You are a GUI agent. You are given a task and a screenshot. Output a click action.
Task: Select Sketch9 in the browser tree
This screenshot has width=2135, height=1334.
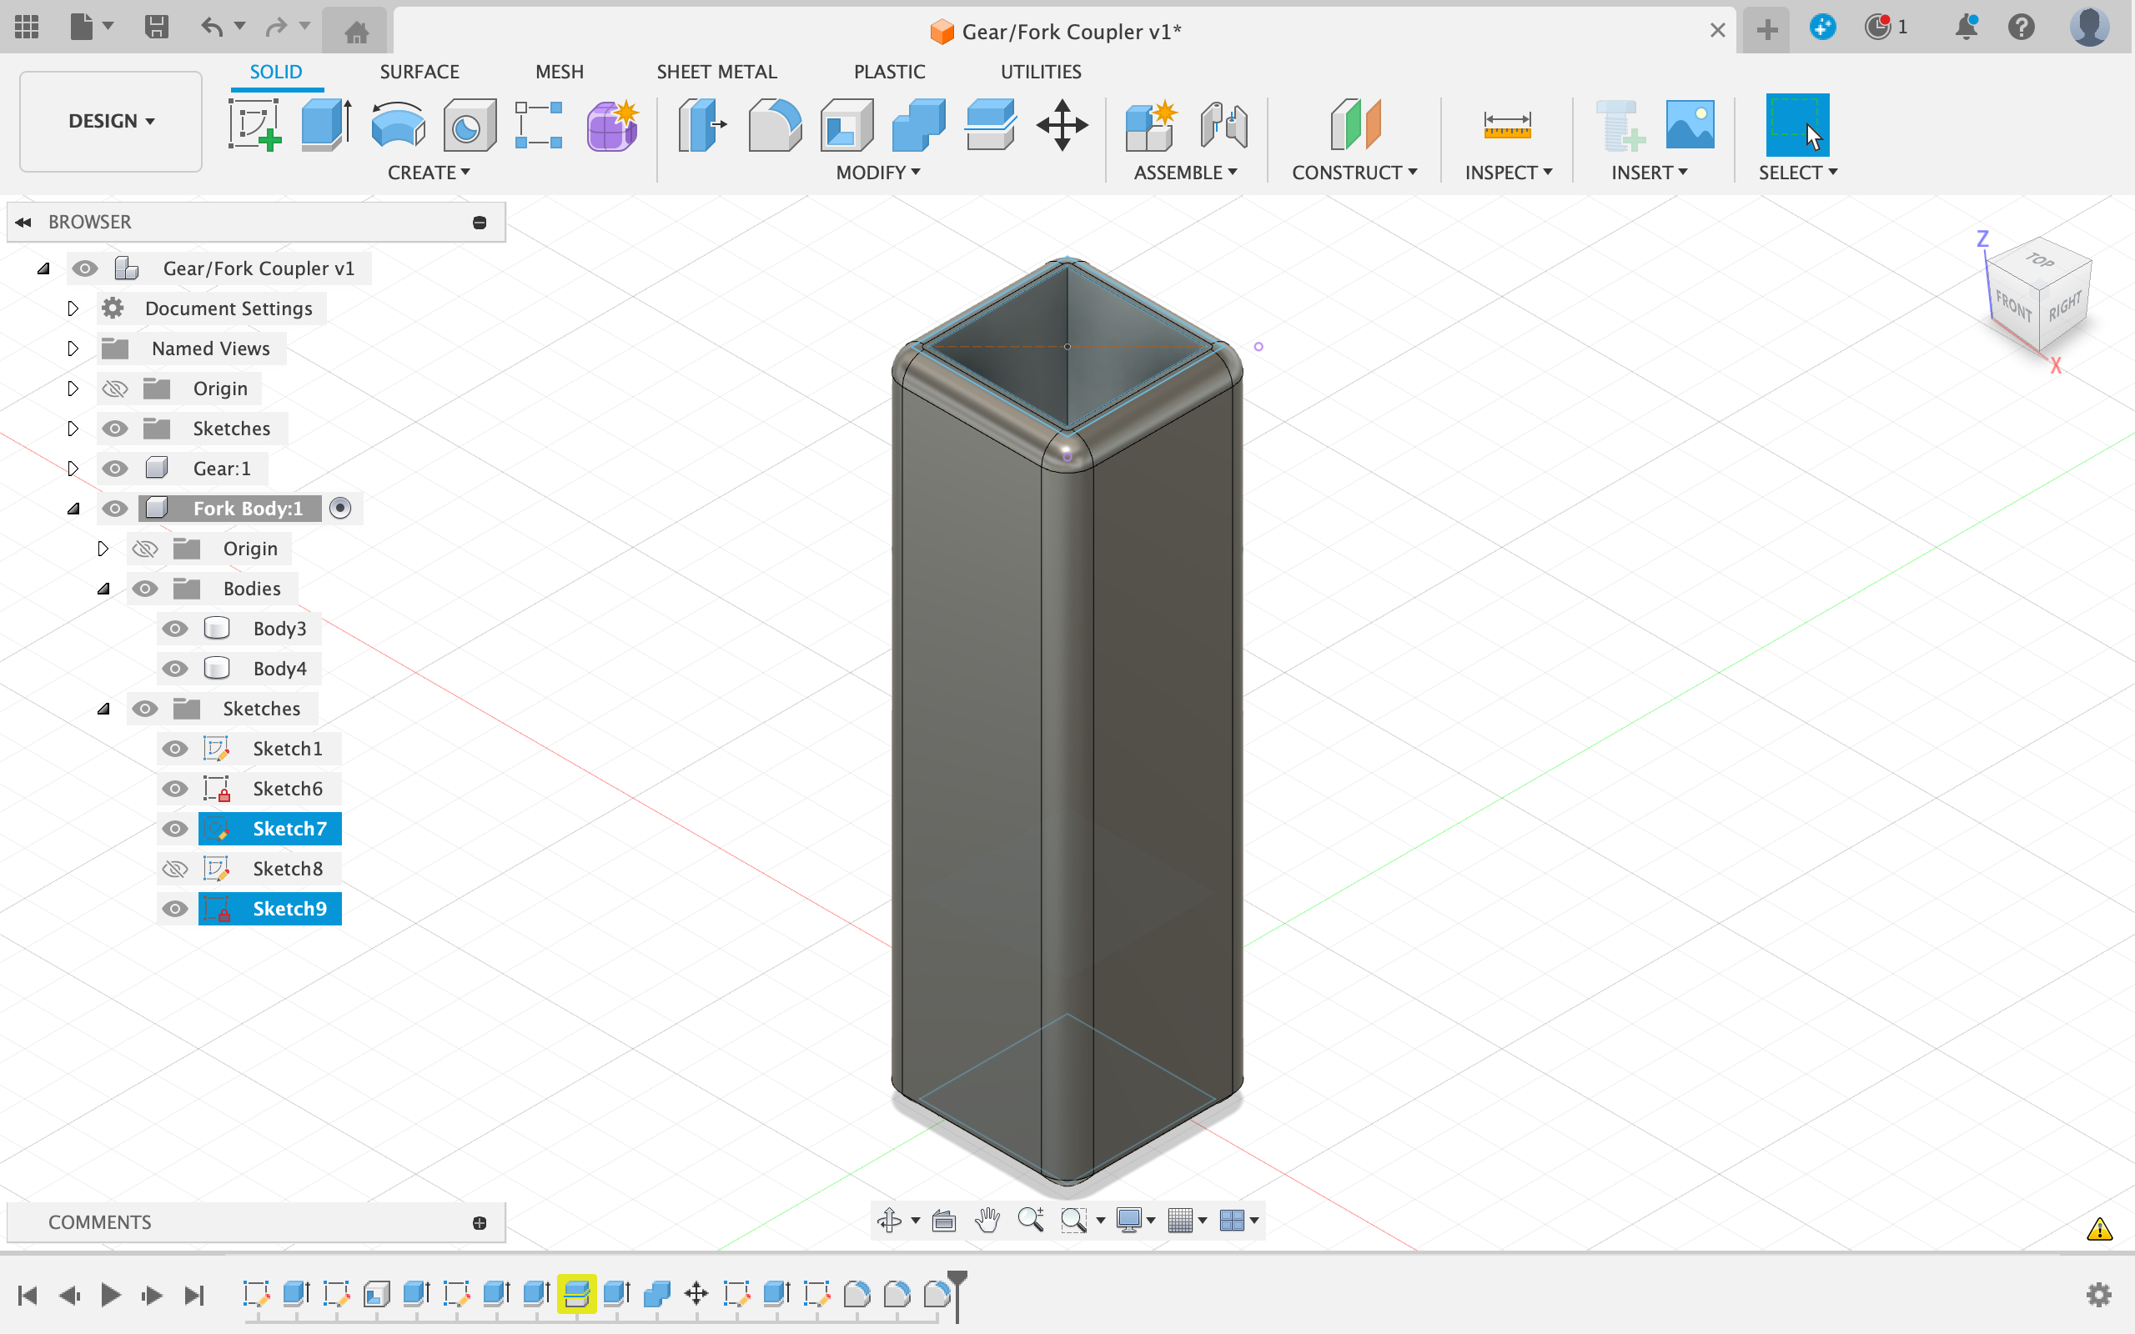pos(289,908)
